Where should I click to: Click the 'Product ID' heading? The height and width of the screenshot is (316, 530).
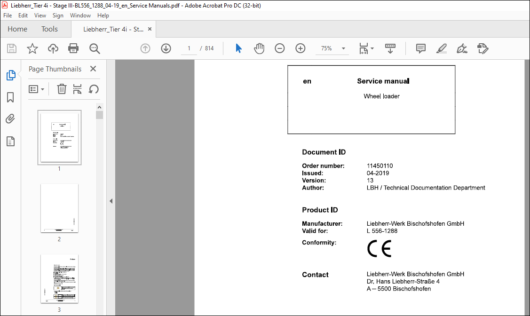tap(320, 210)
